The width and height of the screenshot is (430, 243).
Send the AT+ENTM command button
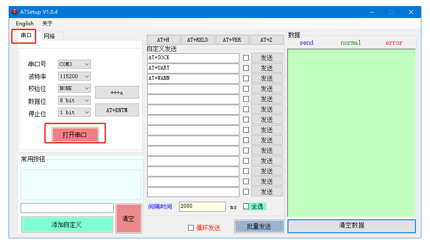pos(117,110)
